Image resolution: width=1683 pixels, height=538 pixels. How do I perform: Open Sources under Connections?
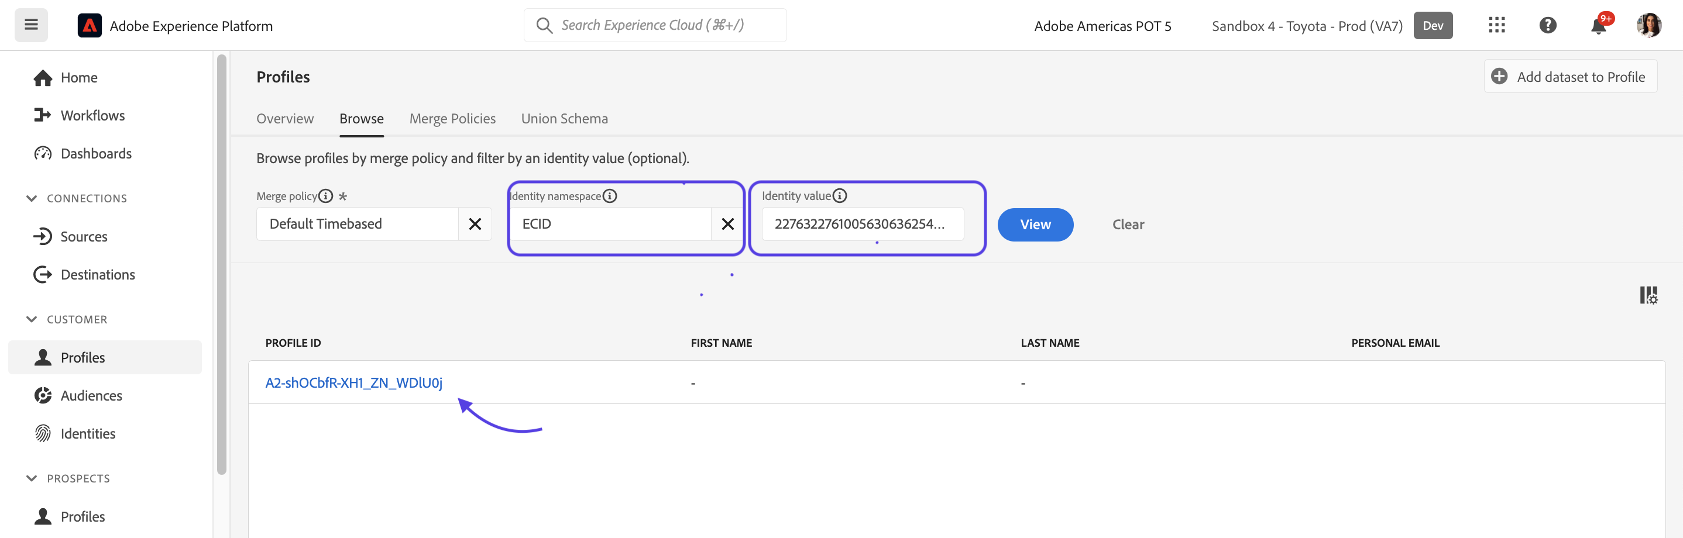(x=71, y=236)
